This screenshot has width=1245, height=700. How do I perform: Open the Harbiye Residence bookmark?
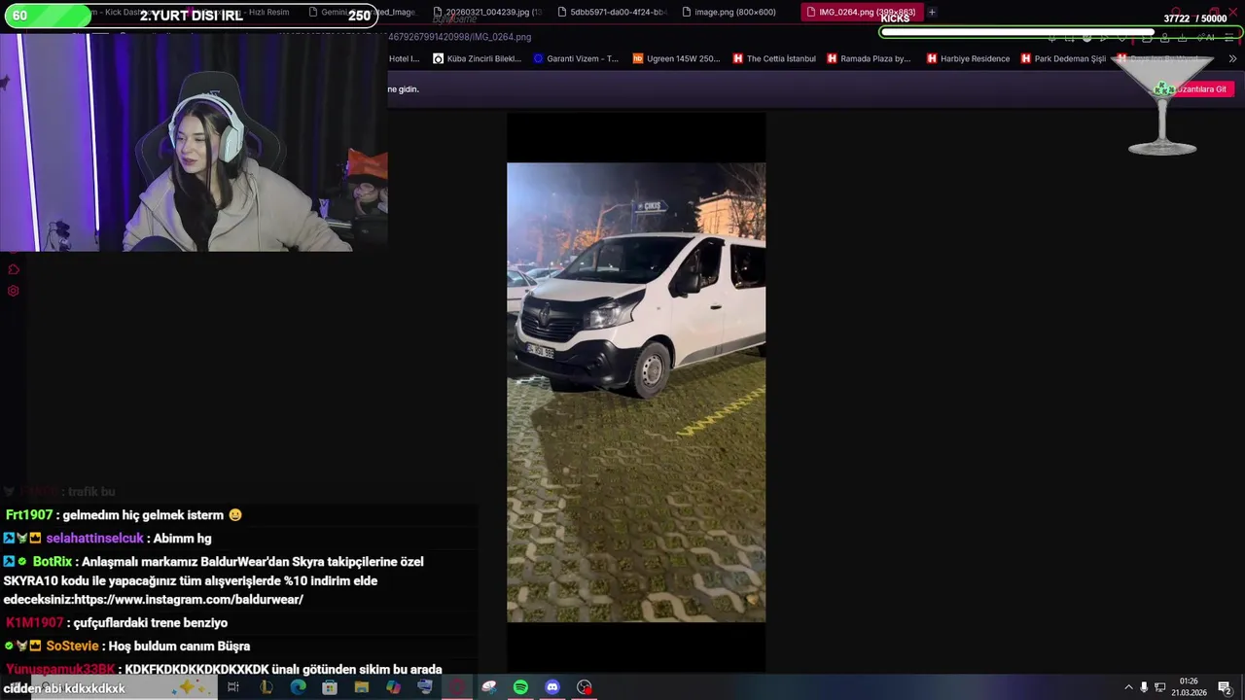tap(968, 58)
